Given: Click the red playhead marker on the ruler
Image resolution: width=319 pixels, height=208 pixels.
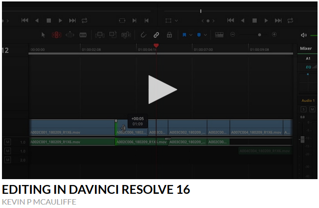Looking at the screenshot, I should [x=156, y=46].
